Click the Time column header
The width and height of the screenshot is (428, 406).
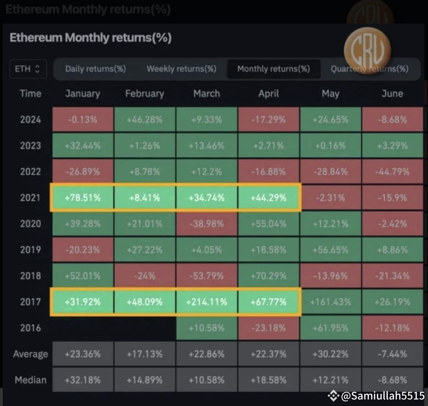click(x=30, y=93)
